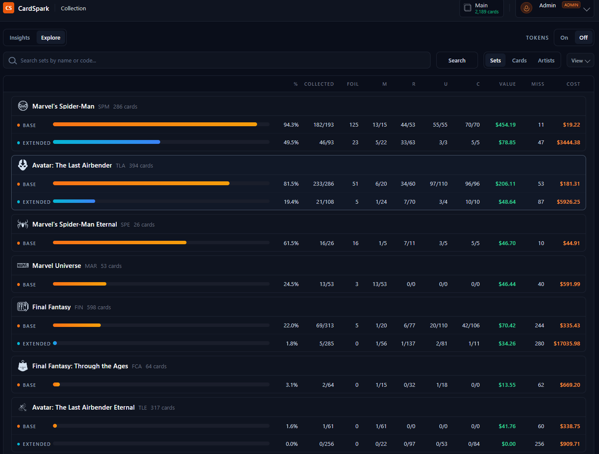Click the CardSpark CS logo icon
This screenshot has width=599, height=454.
9,8
